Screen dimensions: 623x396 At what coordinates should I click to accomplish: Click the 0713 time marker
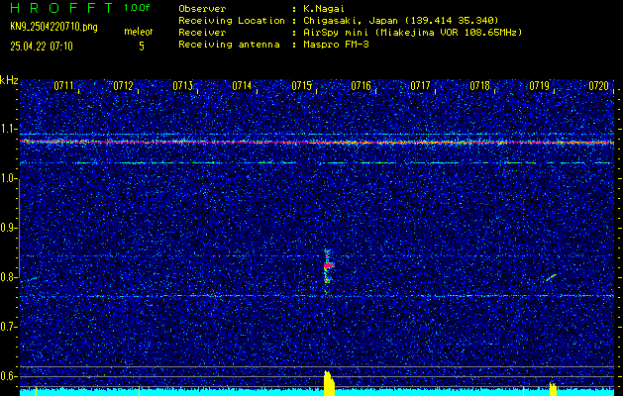183,86
